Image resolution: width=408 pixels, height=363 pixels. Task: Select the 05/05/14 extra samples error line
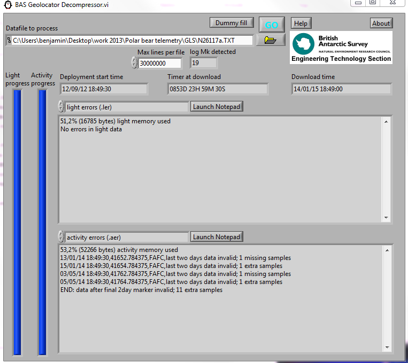[171, 282]
